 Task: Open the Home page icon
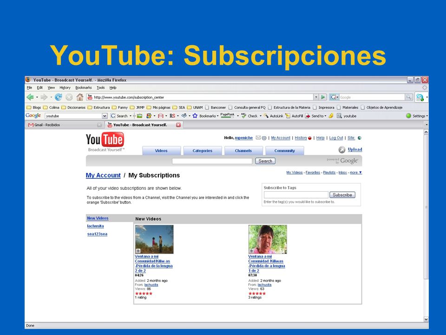pyautogui.click(x=79, y=97)
